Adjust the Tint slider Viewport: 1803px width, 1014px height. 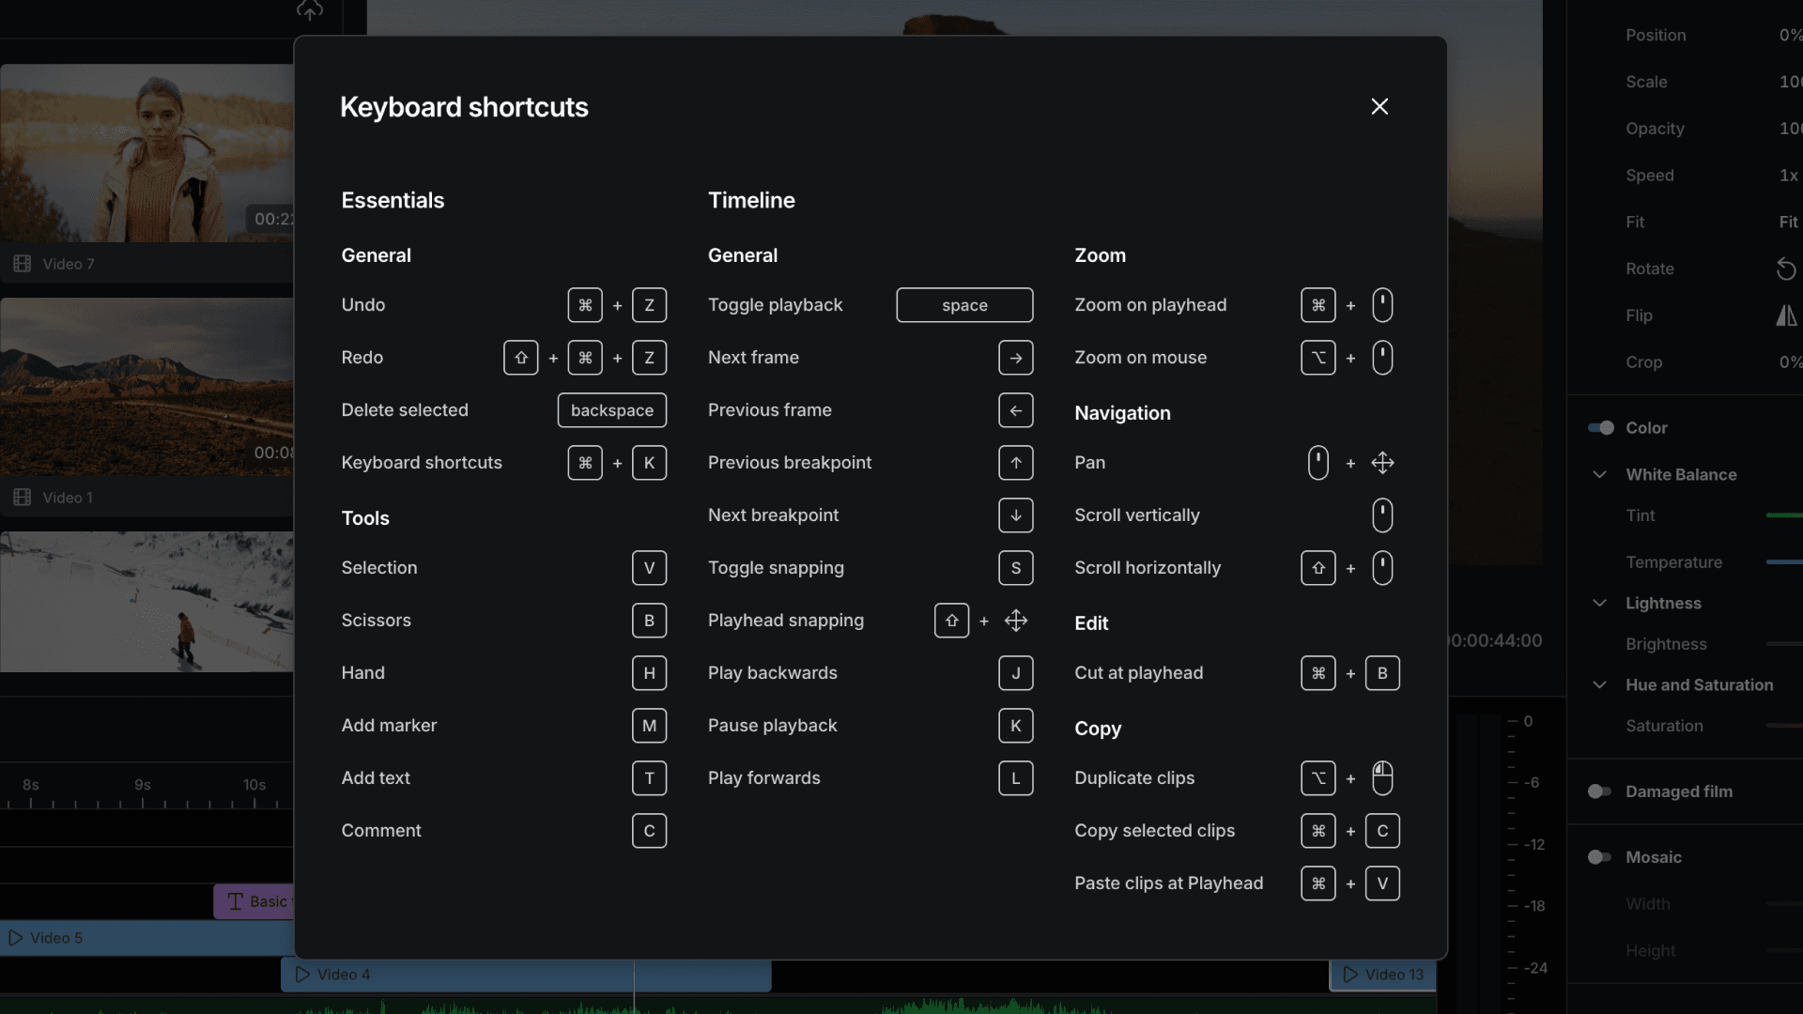(1784, 515)
